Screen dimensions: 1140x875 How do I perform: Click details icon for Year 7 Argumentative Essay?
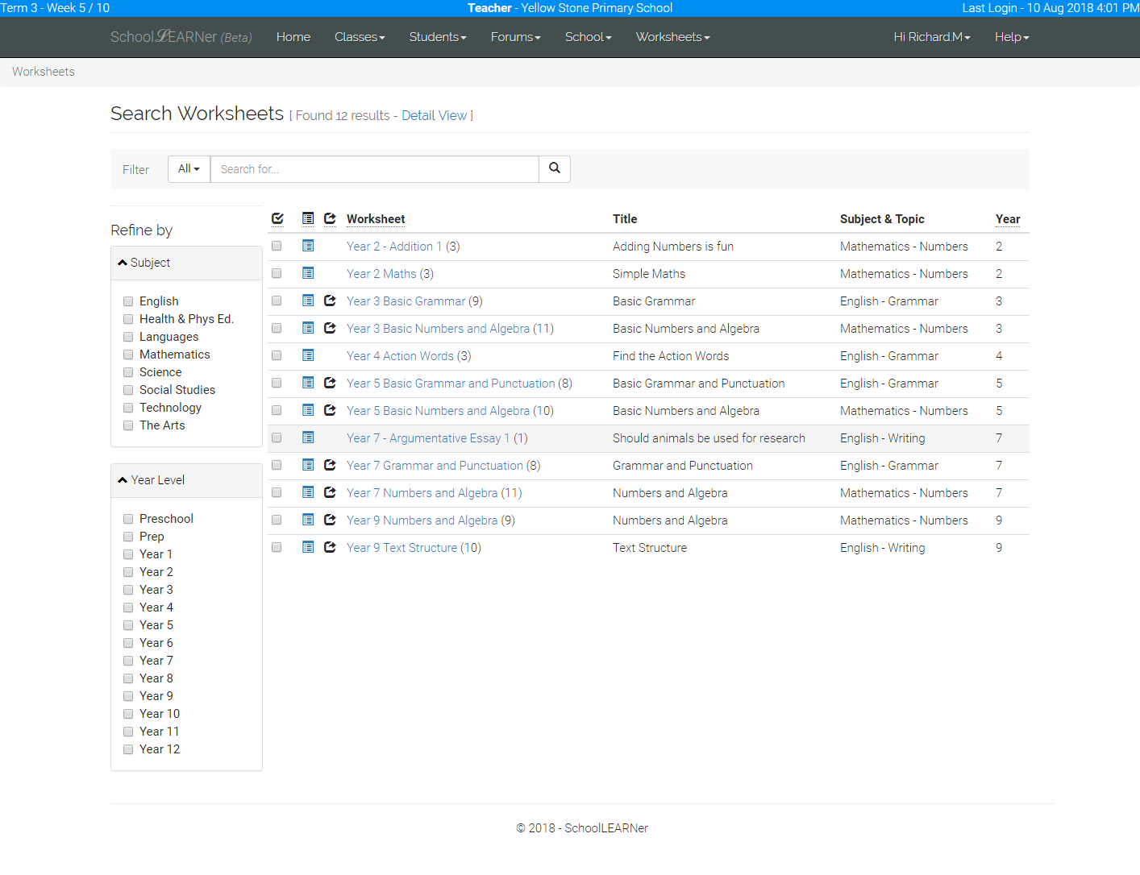point(308,438)
